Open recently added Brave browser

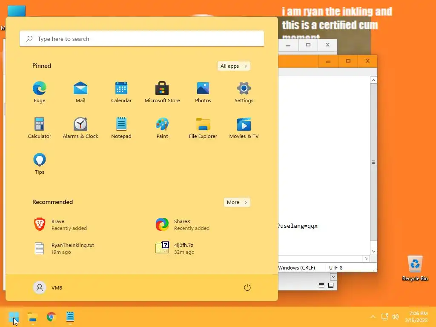click(60, 225)
